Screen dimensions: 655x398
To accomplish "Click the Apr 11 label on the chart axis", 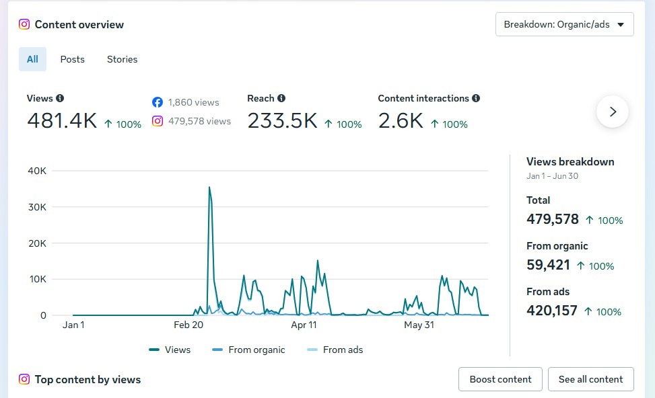I will (x=304, y=325).
